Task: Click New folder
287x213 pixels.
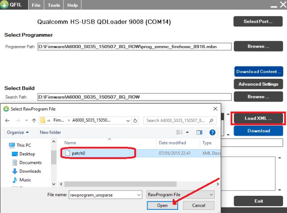Action: point(50,133)
